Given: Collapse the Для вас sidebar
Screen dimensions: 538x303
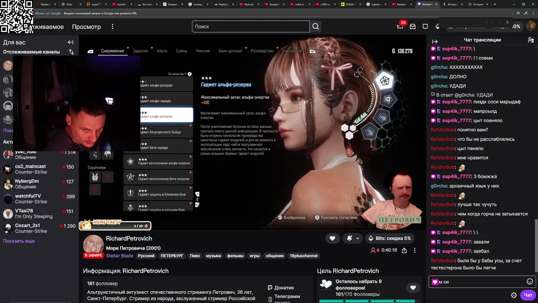Looking at the screenshot, I should [x=71, y=42].
